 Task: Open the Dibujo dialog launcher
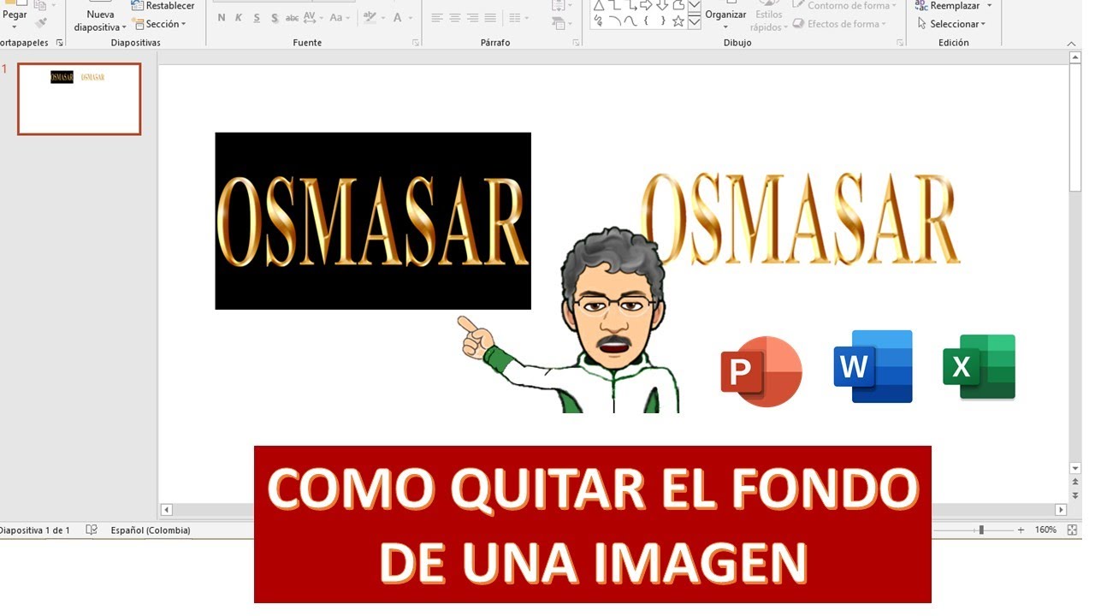(x=900, y=43)
